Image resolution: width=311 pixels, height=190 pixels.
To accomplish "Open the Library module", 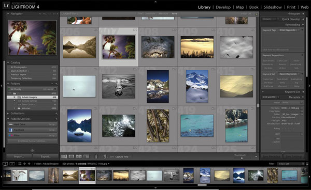I will pos(204,7).
